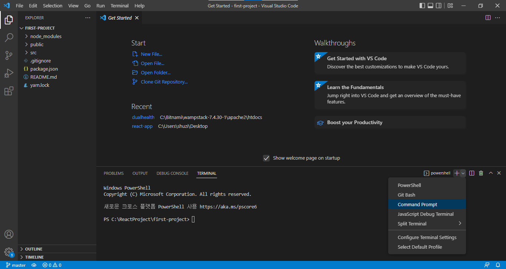
Task: Open Get Started with VS Code walkthrough
Action: (x=390, y=63)
